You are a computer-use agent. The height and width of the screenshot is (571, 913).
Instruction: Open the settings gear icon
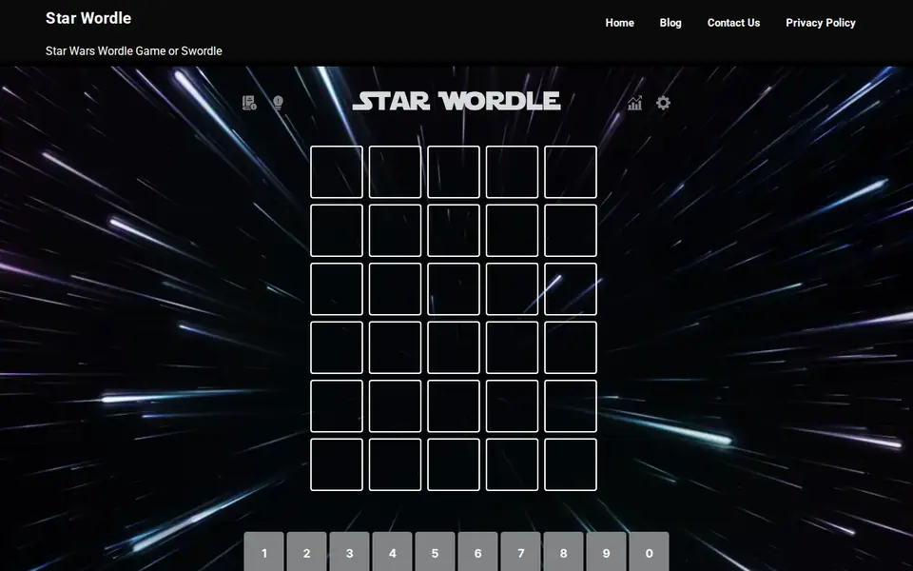pos(663,103)
